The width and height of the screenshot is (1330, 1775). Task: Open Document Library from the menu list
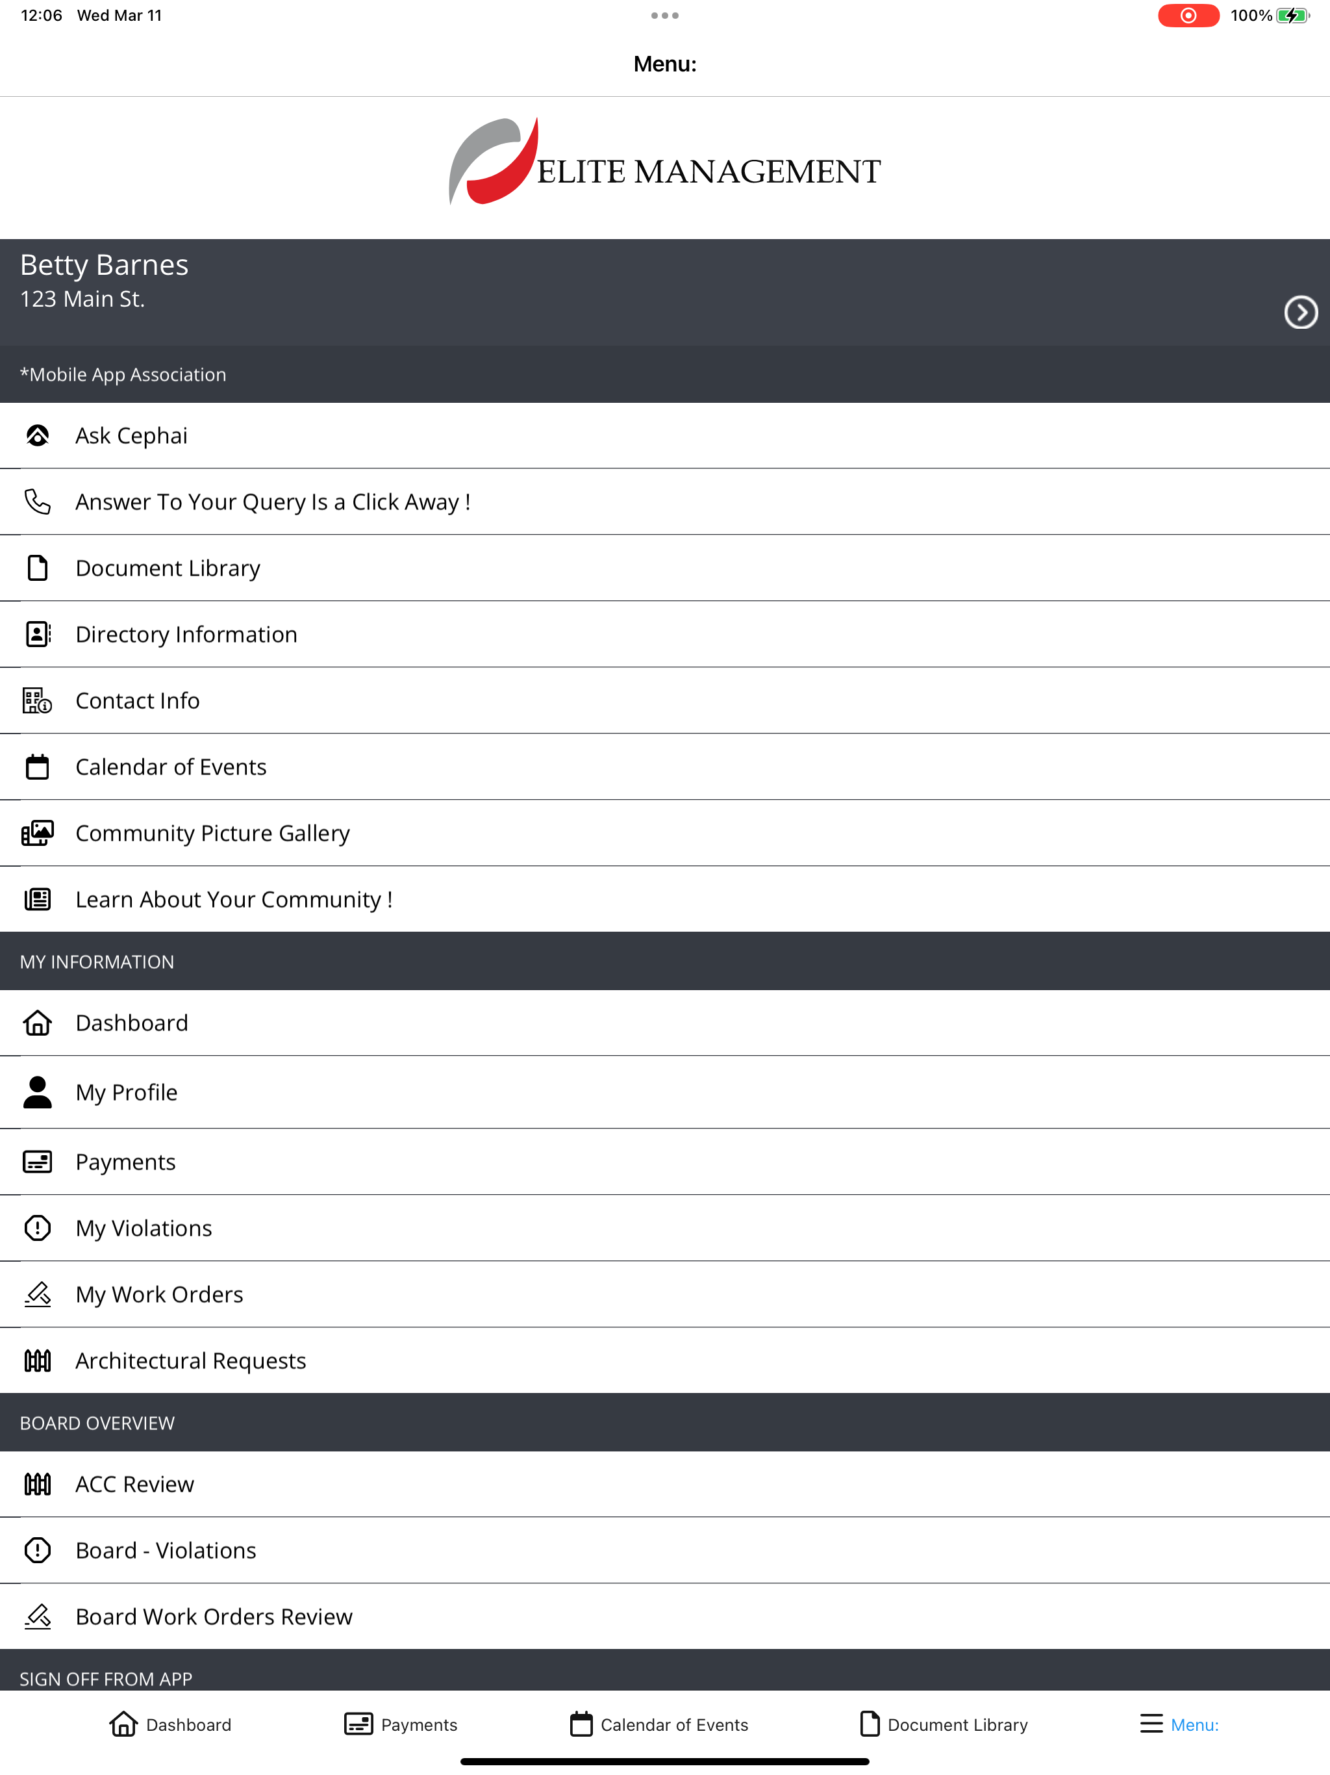(665, 568)
